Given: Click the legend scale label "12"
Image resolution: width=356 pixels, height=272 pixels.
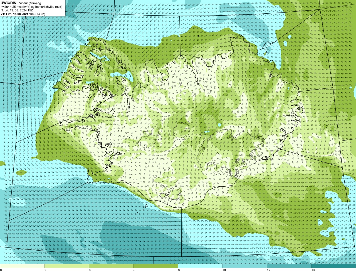Looking at the screenshot, I should coord(268,270).
